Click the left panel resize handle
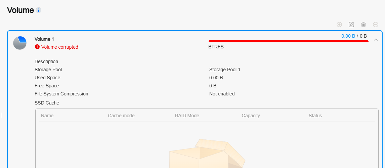The width and height of the screenshot is (385, 168). point(1,115)
